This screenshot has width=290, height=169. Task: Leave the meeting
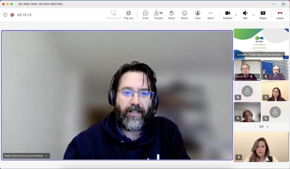tap(280, 15)
